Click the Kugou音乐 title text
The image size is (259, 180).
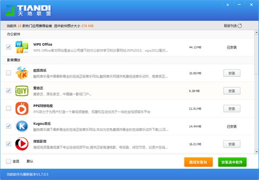click(42, 123)
